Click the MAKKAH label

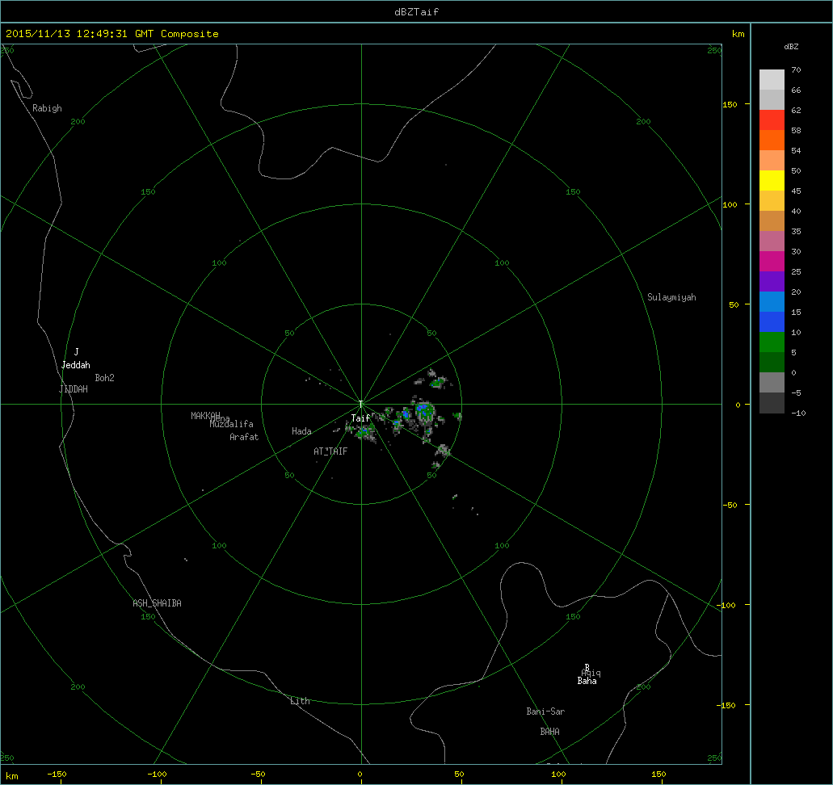205,415
